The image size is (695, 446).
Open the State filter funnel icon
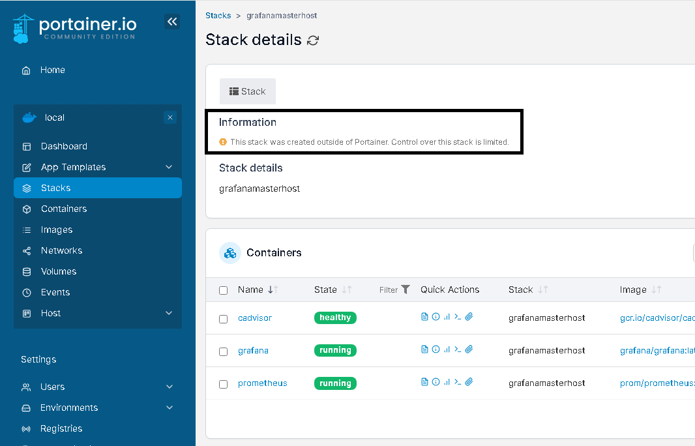tap(406, 290)
